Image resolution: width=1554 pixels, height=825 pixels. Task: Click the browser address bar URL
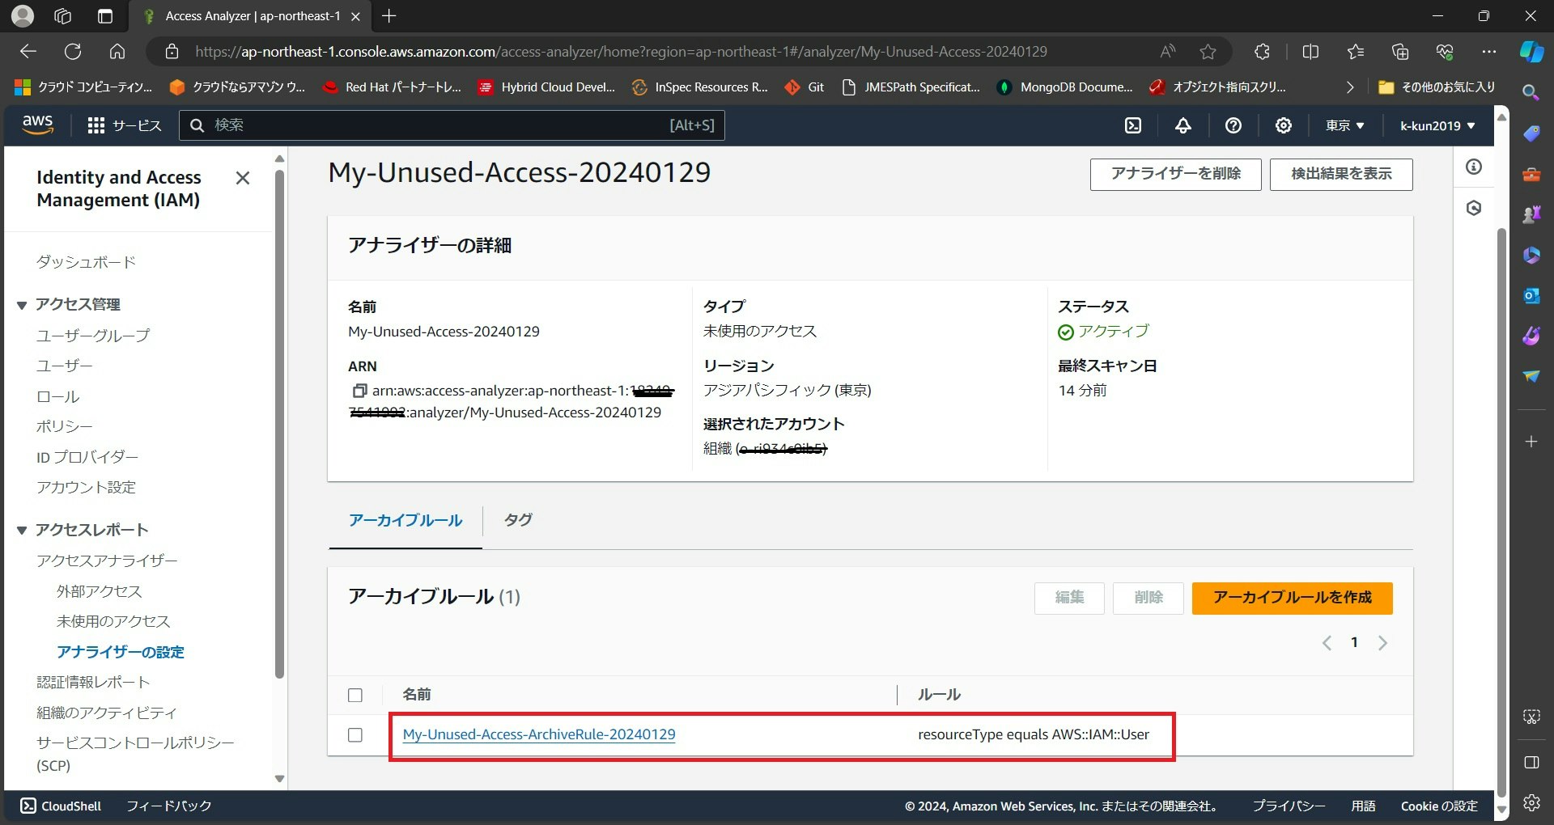click(621, 52)
